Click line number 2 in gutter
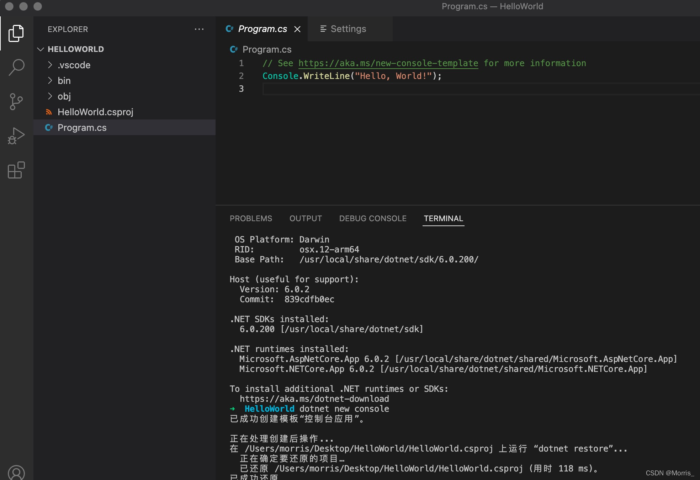This screenshot has height=480, width=700. pyautogui.click(x=241, y=76)
